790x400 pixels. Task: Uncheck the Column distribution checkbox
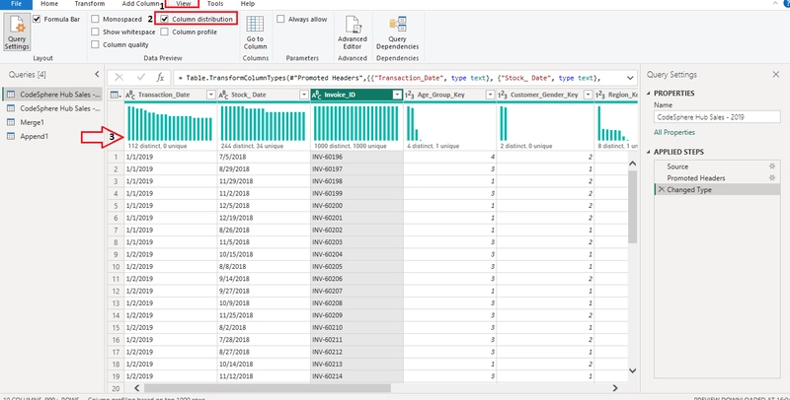(x=164, y=19)
